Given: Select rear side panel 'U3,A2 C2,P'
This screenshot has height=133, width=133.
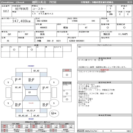Looking at the screenshot, I should pyautogui.click(x=46, y=105).
